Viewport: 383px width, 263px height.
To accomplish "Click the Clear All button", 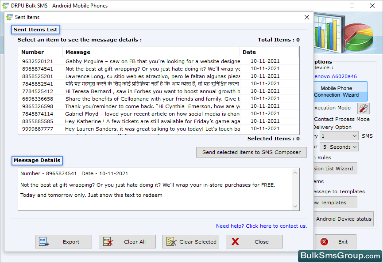I will tap(127, 241).
